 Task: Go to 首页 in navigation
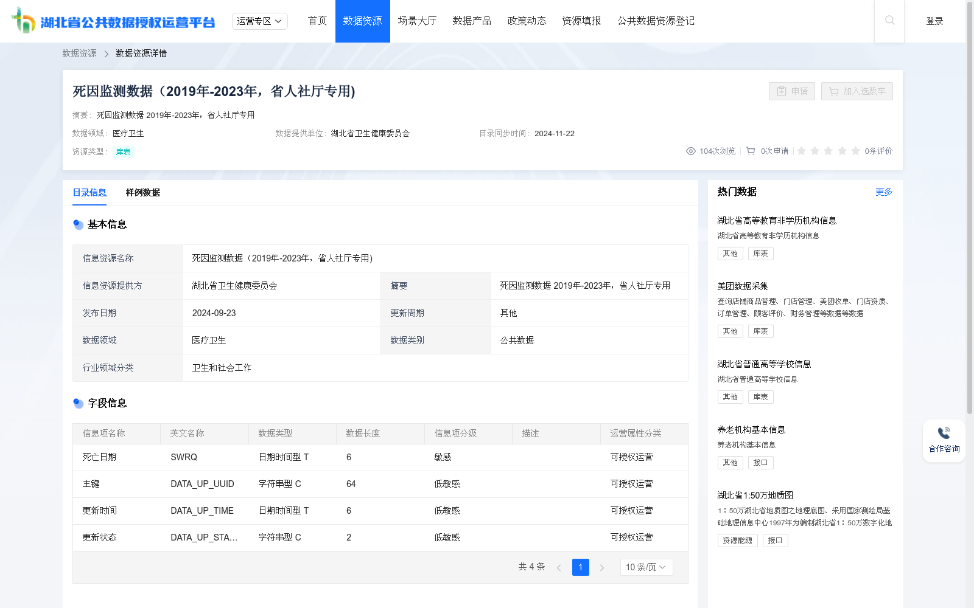coord(317,21)
